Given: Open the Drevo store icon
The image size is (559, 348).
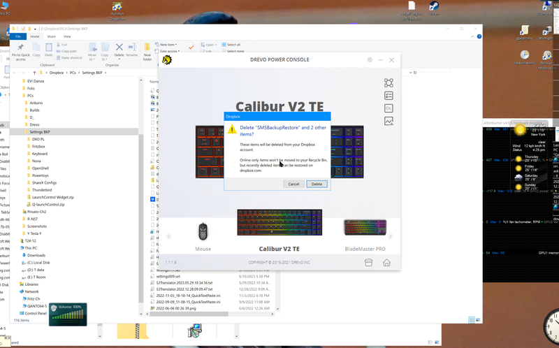Looking at the screenshot, I should click(370, 262).
